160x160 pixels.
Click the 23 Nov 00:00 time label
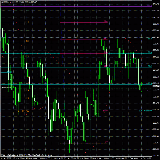[x=70, y=158]
